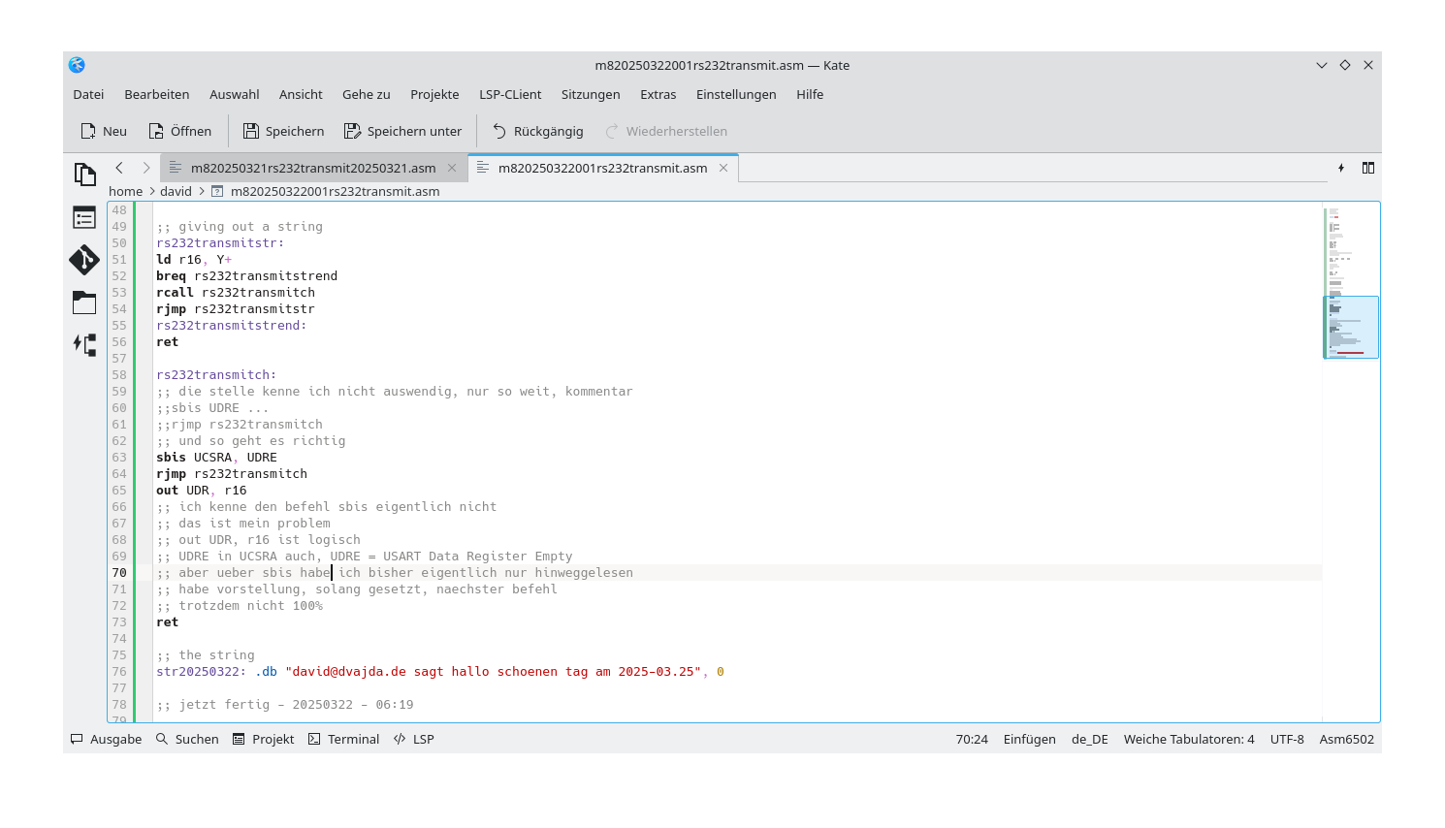Open the chevron menu in the title bar
The width and height of the screenshot is (1445, 828).
(1321, 65)
